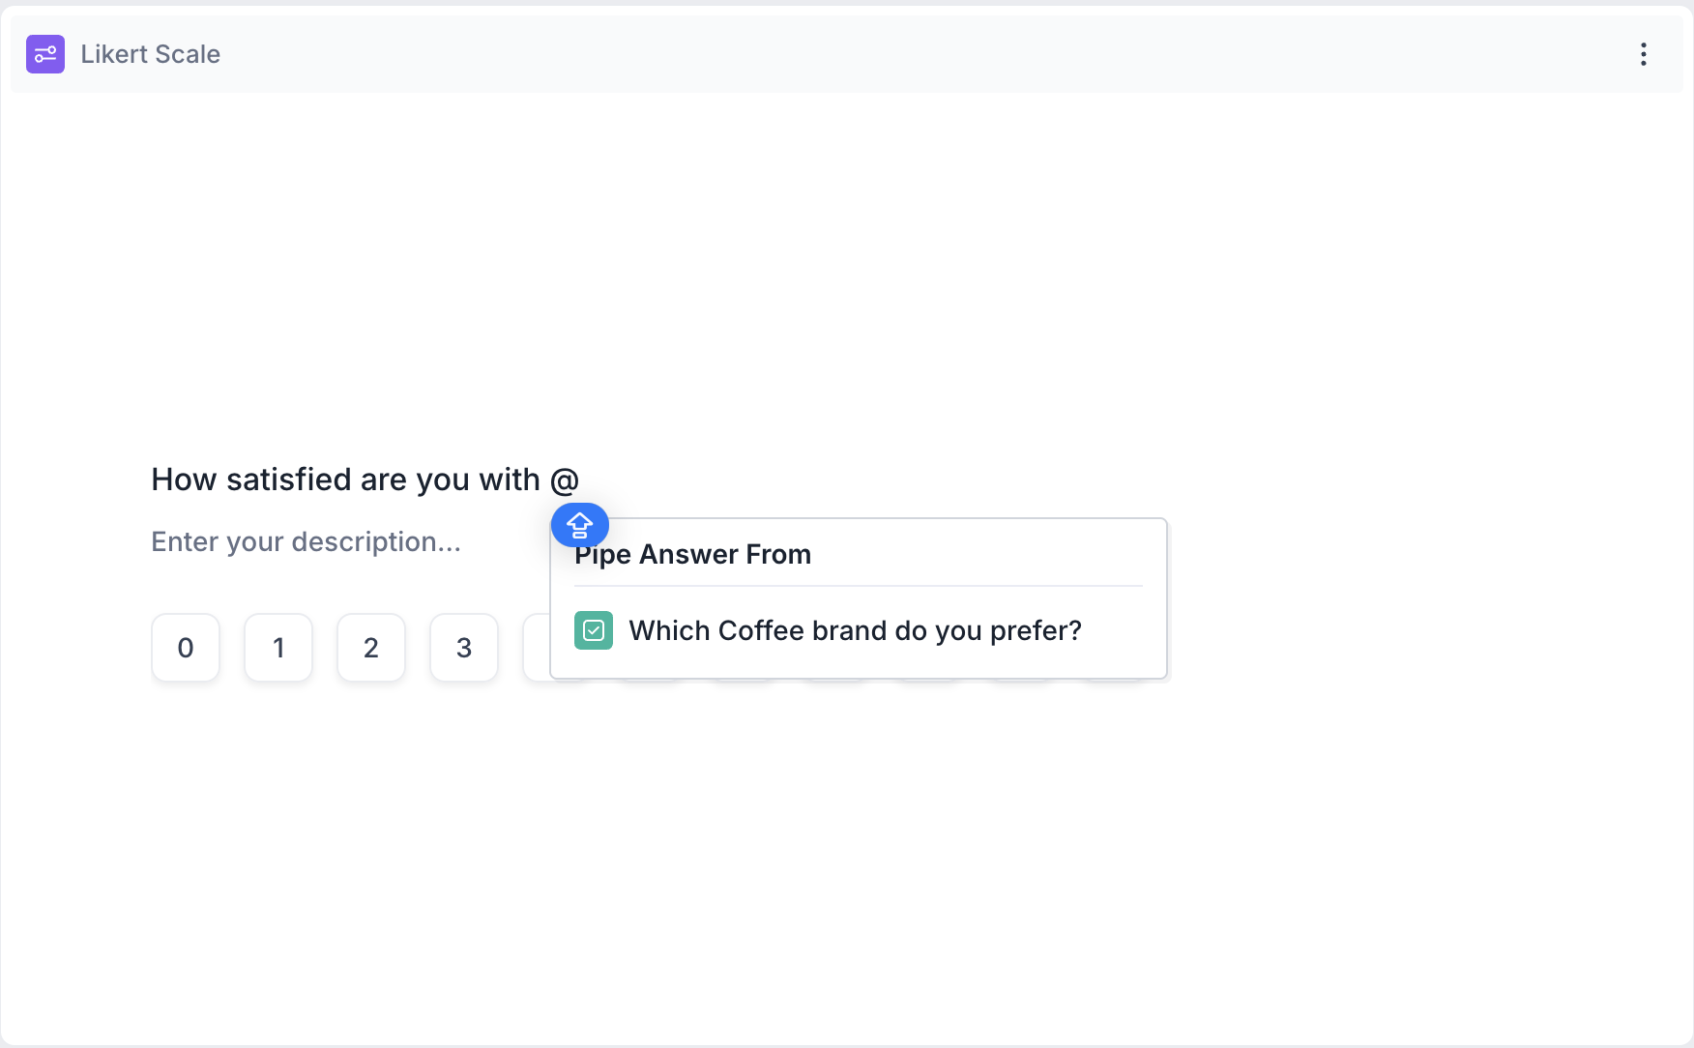
Task: Open the three-dot more options menu
Action: (x=1643, y=54)
